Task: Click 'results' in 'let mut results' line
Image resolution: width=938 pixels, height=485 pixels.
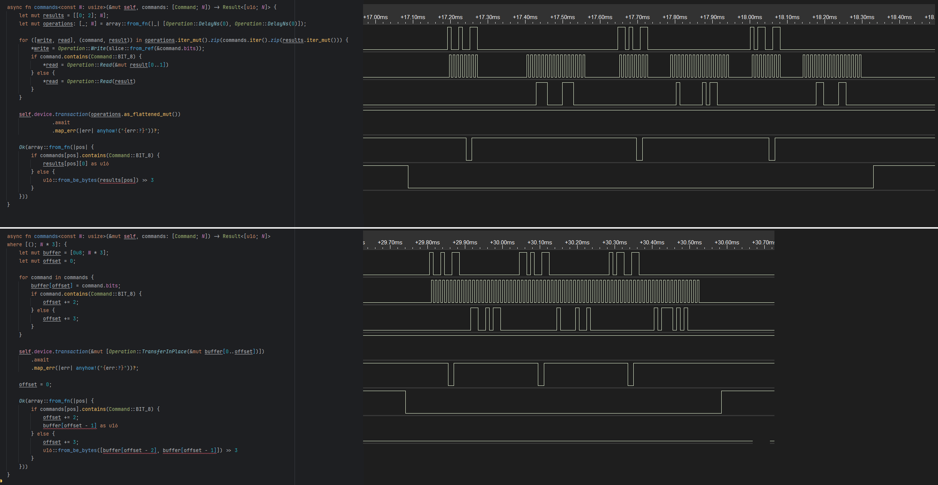Action: pyautogui.click(x=53, y=15)
